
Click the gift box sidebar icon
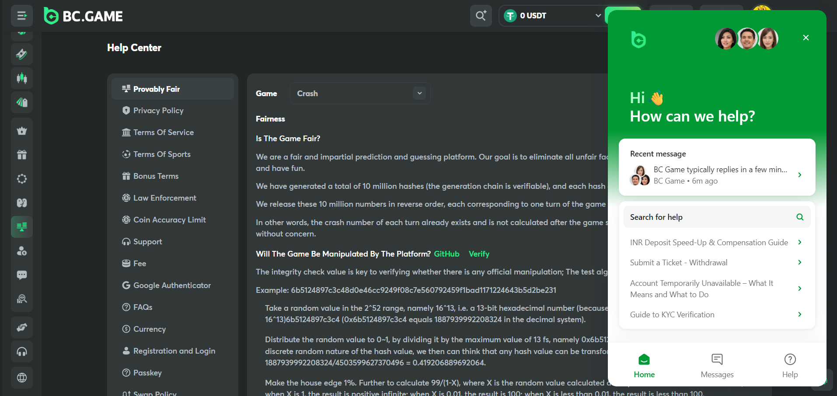point(22,154)
